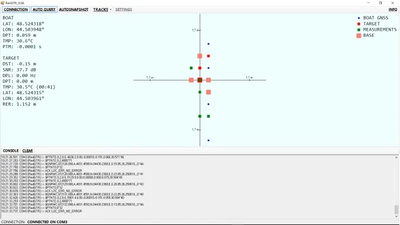Click the PTM: -0.0001 s reading
Viewport: 400px width, 225px height.
tap(22, 47)
